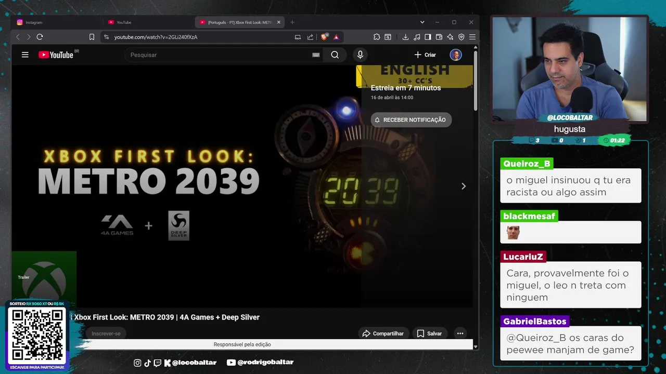This screenshot has width=666, height=374.
Task: Reload the YouTube page
Action: click(x=40, y=37)
